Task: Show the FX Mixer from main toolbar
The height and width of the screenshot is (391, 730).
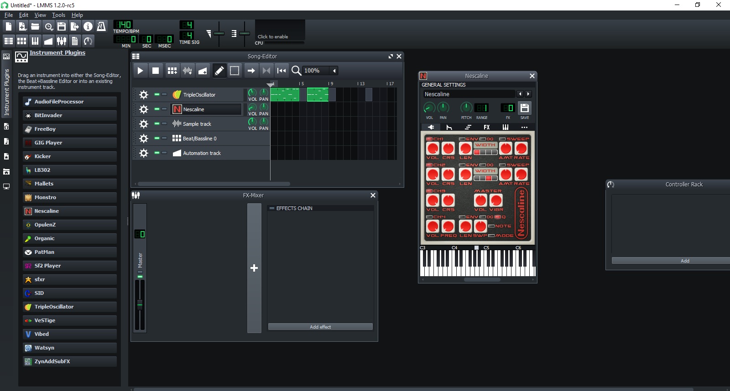Action: tap(62, 41)
